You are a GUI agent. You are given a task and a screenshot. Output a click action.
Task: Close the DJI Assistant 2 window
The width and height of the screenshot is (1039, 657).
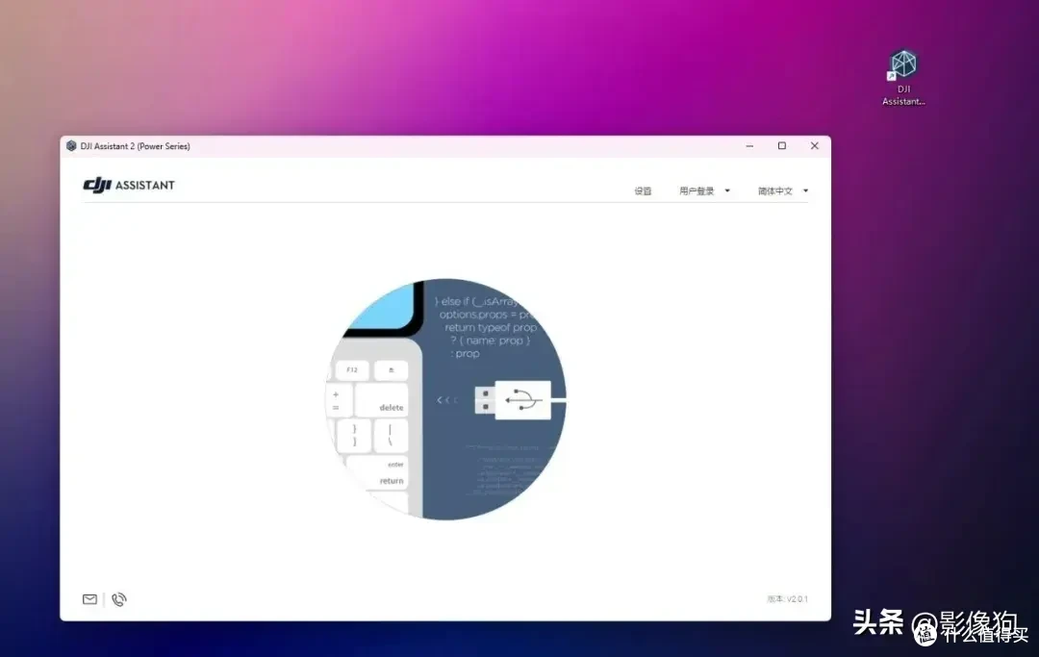pos(815,145)
